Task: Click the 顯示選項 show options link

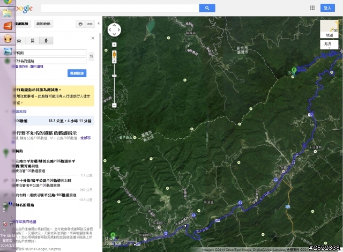Action: [x=37, y=66]
